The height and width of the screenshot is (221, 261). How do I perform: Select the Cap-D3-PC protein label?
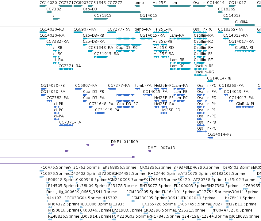coord(127,104)
